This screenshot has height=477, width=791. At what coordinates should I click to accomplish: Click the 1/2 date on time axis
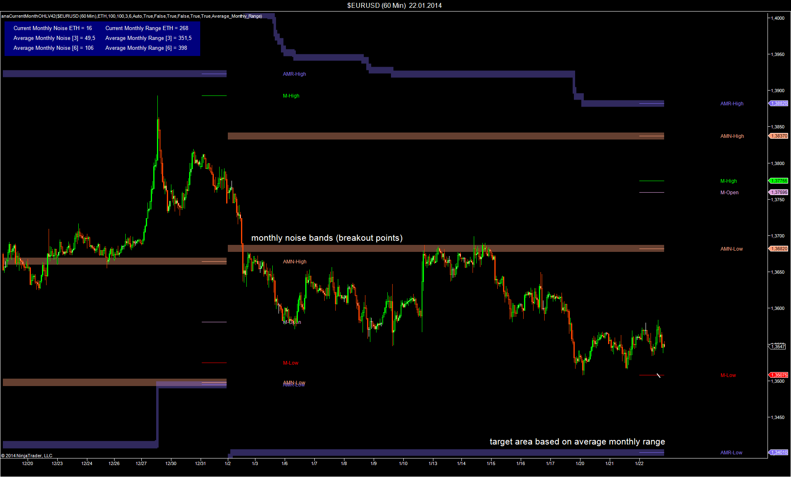tap(228, 463)
